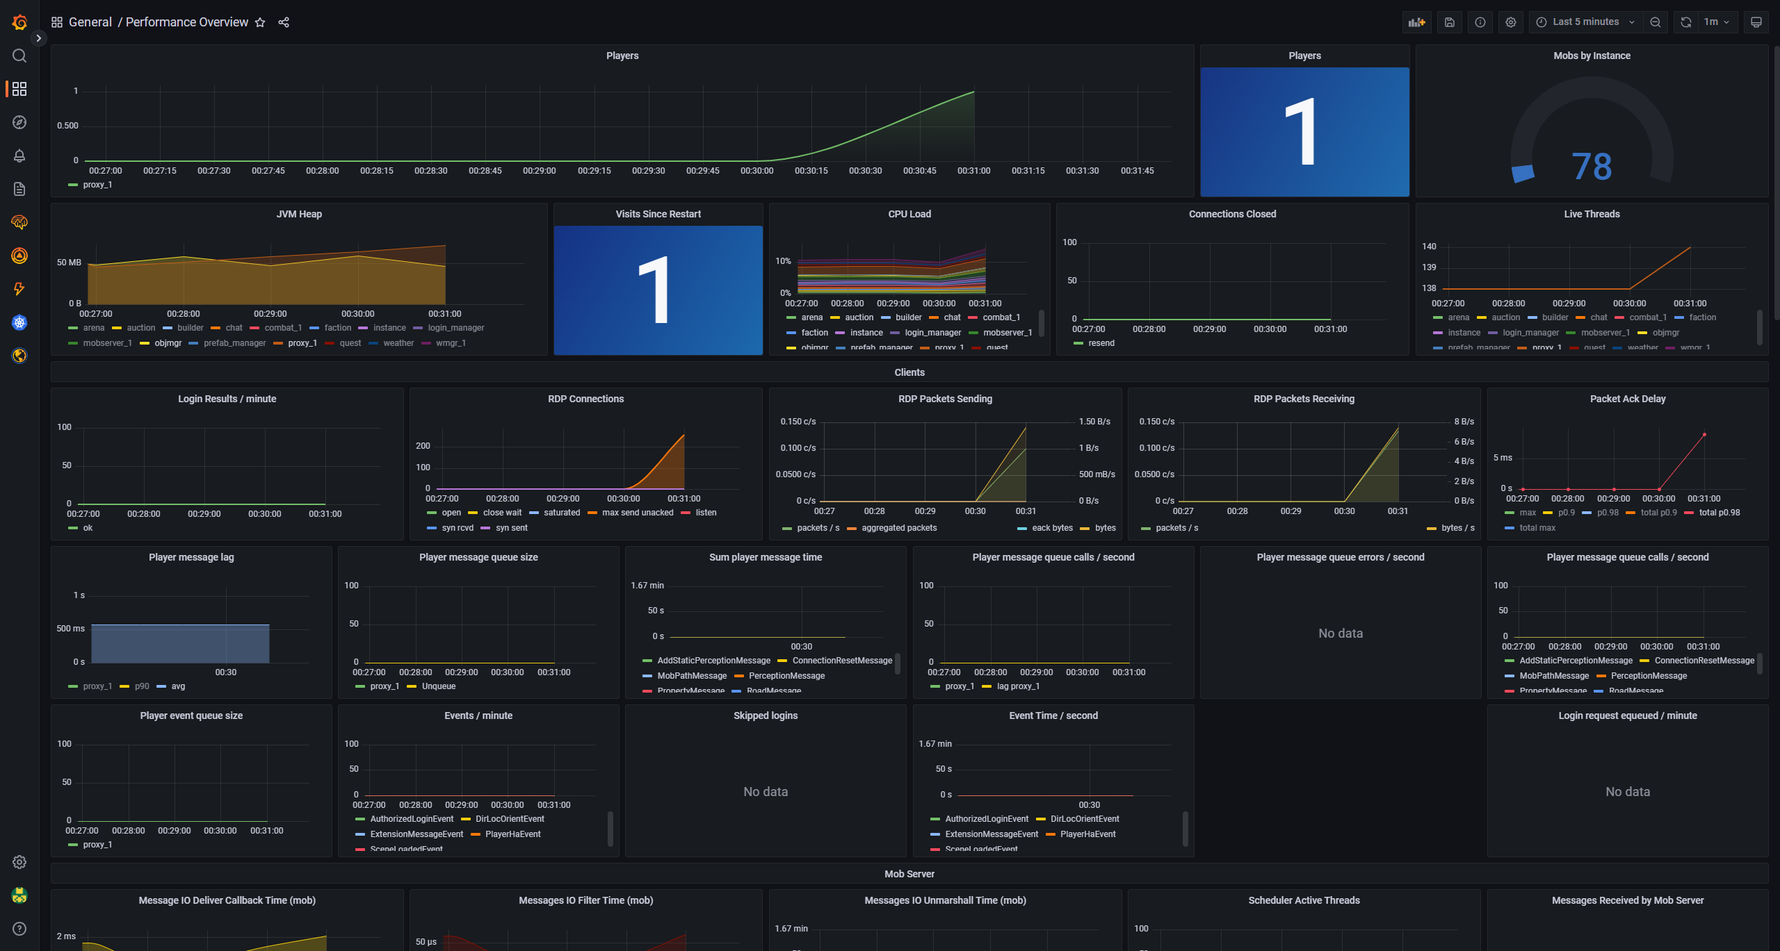
Task: Toggle objmgr series in the JVM Heap legend
Action: (168, 343)
